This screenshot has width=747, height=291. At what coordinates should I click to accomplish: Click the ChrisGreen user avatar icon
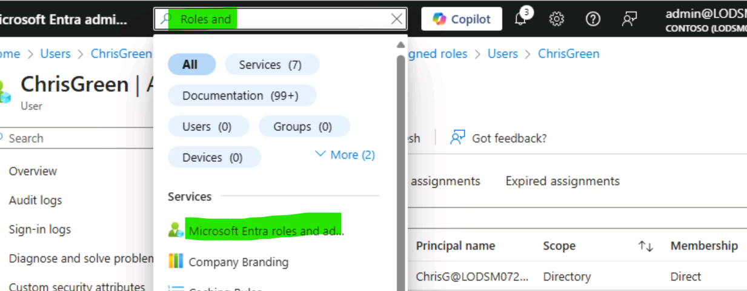5,91
